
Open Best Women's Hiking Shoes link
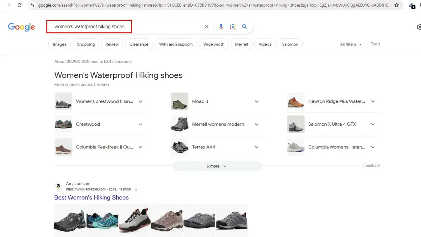pos(91,197)
